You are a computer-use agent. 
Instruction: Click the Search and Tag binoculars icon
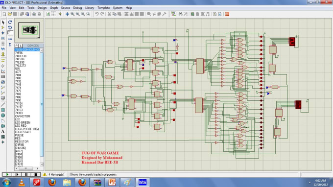pos(181,14)
